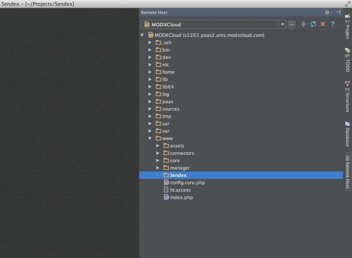Switch to the Structure tool window tab
This screenshot has width=352, height=258.
pos(347,96)
